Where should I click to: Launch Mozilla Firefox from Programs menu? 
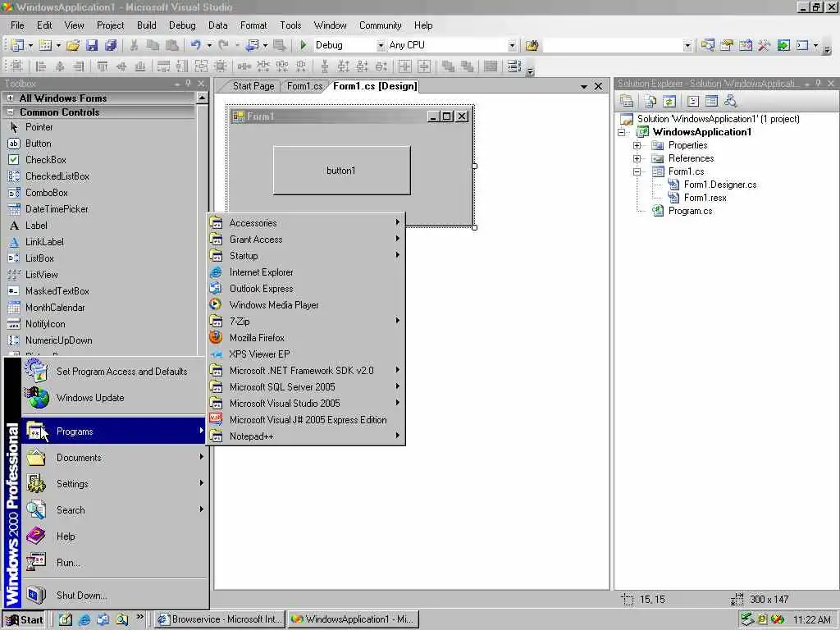pos(305,337)
